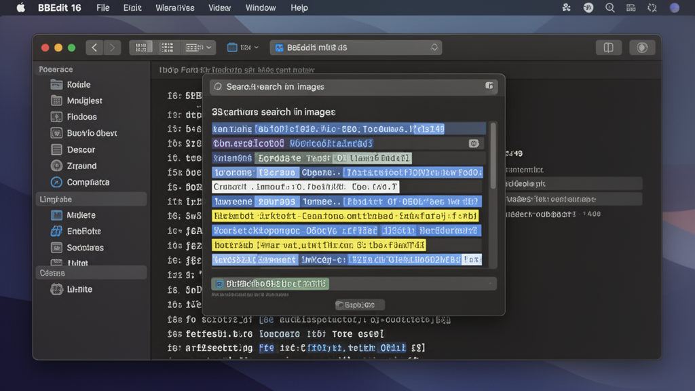
Task: Click the icon in the green field
Action: click(219, 284)
